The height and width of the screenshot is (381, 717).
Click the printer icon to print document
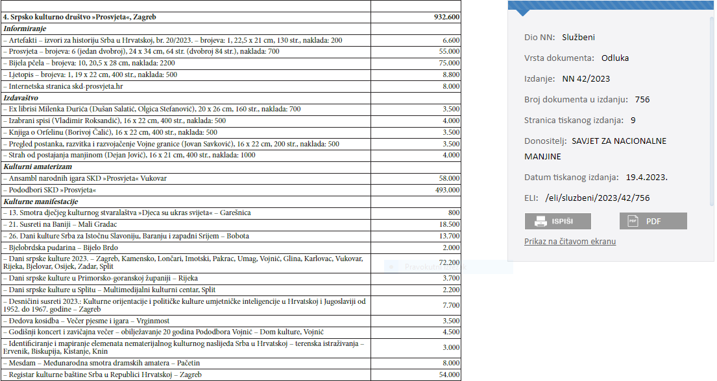[x=541, y=222]
